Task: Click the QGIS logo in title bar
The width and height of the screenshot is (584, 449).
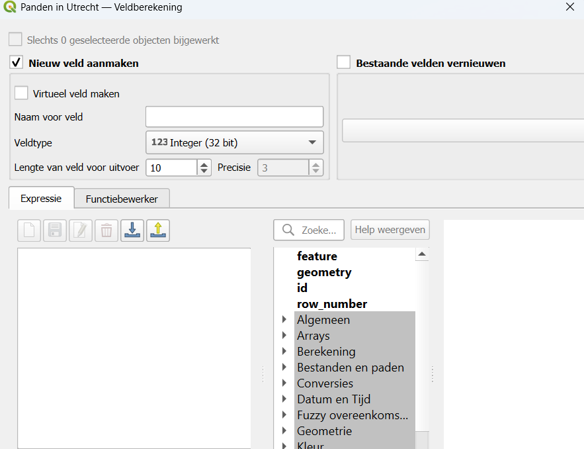Action: pyautogui.click(x=10, y=7)
